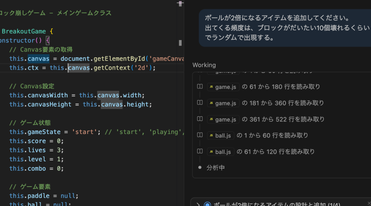The height and width of the screenshot is (206, 371).
Task: Click the 分析中 status row
Action: click(x=215, y=168)
